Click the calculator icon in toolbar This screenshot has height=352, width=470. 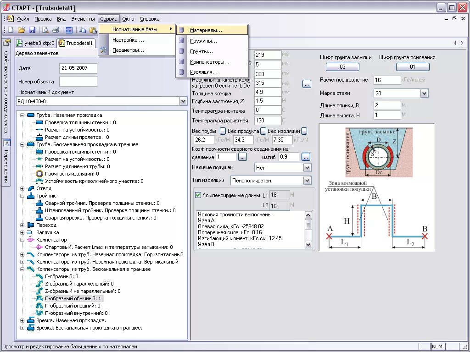point(69,30)
